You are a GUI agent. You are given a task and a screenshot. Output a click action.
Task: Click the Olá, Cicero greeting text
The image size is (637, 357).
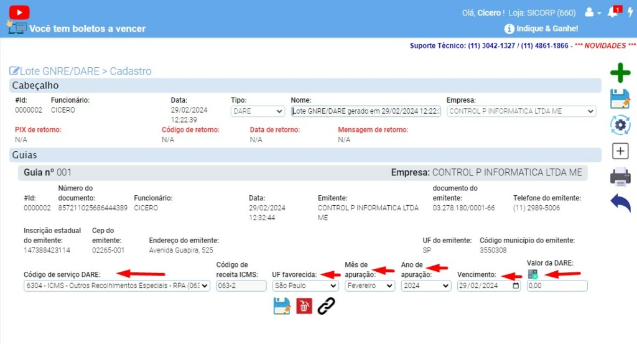[x=483, y=13]
